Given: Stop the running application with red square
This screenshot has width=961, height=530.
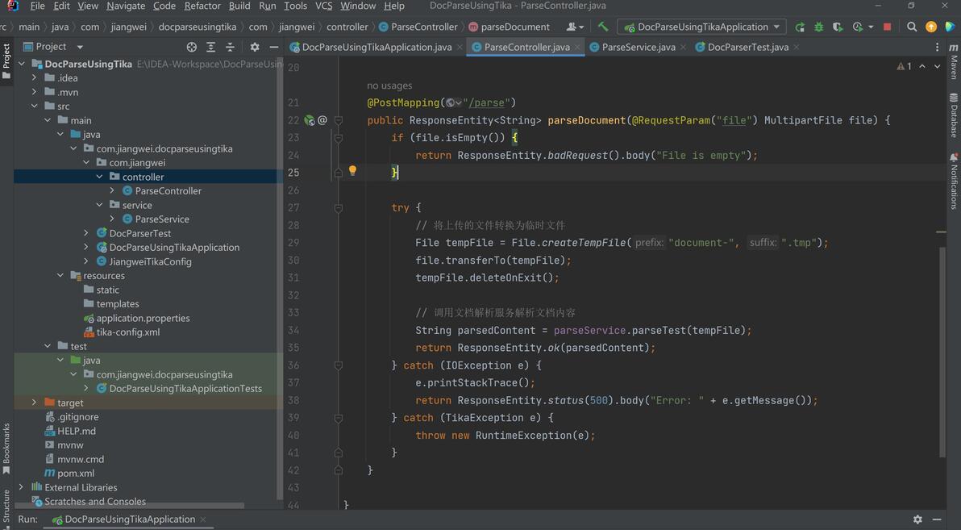Looking at the screenshot, I should (888, 27).
